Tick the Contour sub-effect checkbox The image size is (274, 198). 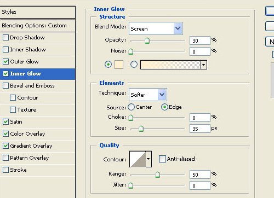pos(13,98)
